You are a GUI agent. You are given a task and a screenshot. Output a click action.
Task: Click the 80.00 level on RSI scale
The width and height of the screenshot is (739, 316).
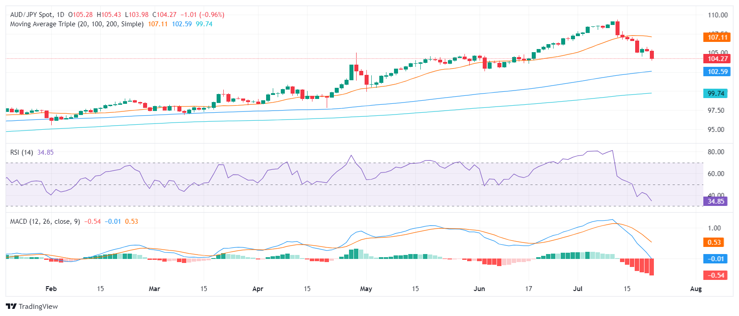[x=716, y=152]
